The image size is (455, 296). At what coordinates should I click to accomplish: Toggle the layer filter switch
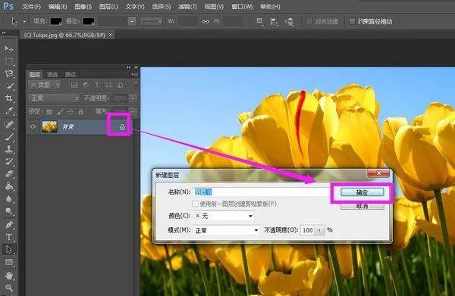coord(136,85)
